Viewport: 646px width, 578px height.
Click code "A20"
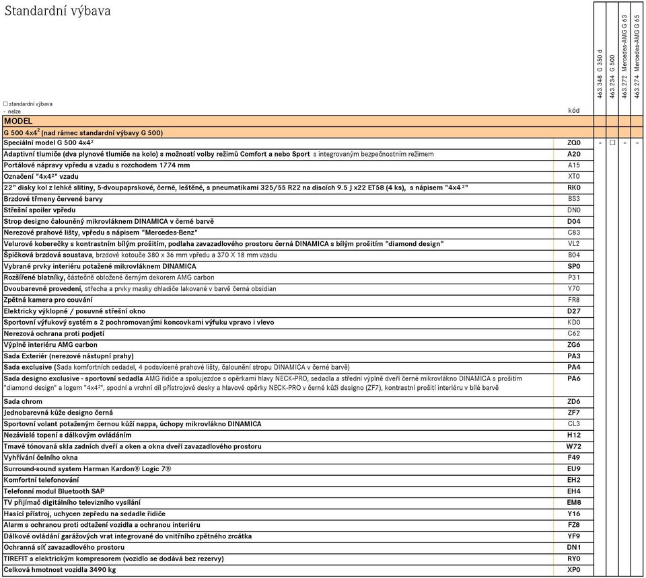[x=573, y=155]
